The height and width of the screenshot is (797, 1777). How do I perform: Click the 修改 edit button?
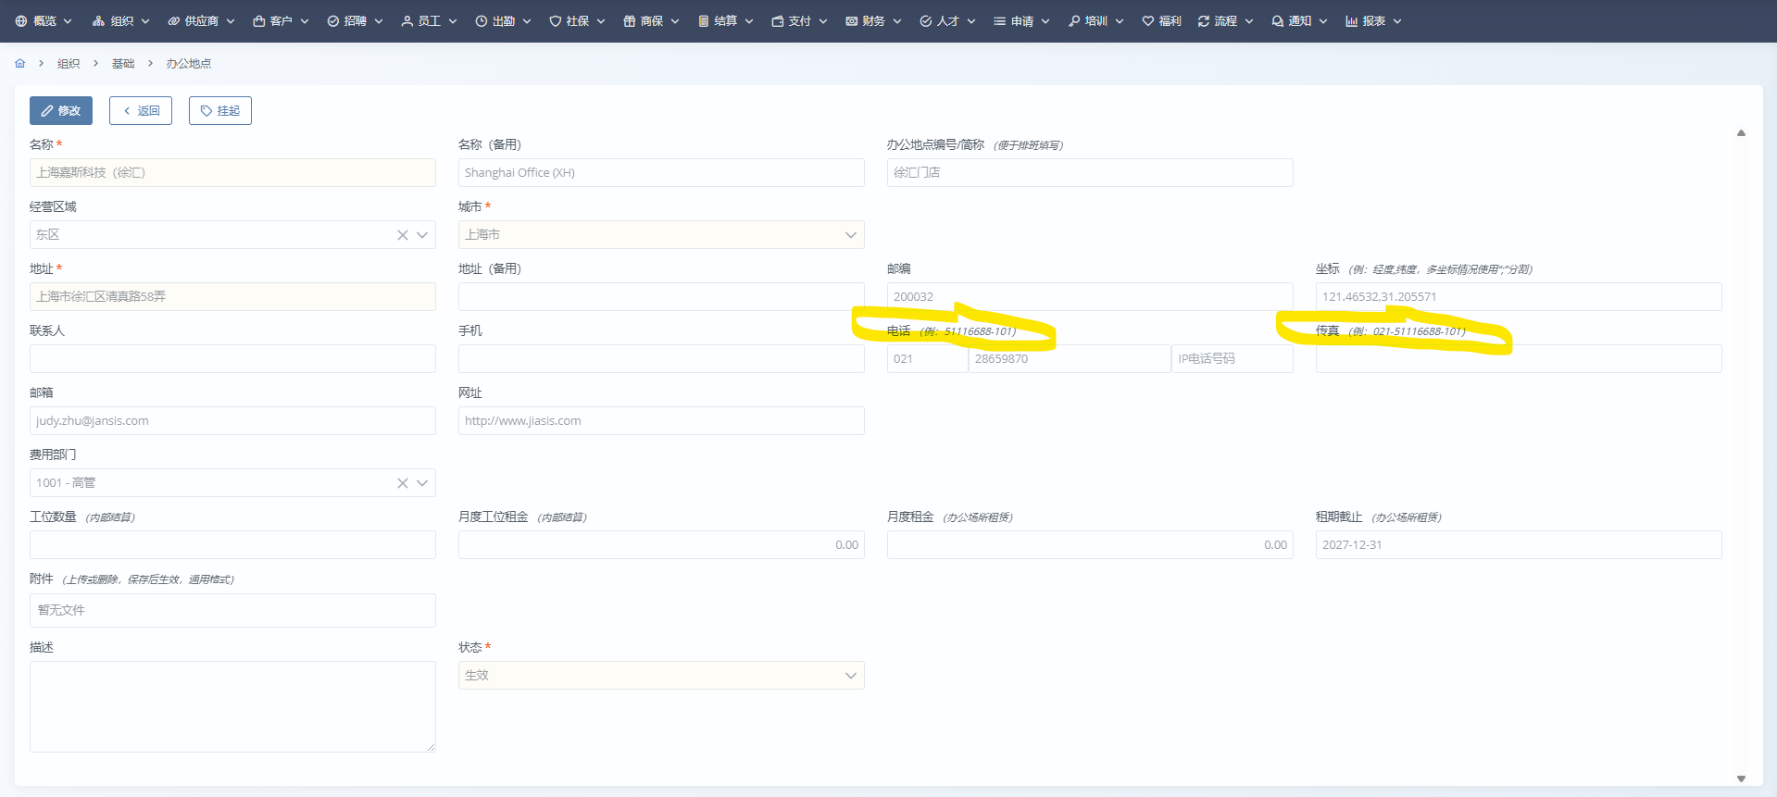tap(61, 111)
